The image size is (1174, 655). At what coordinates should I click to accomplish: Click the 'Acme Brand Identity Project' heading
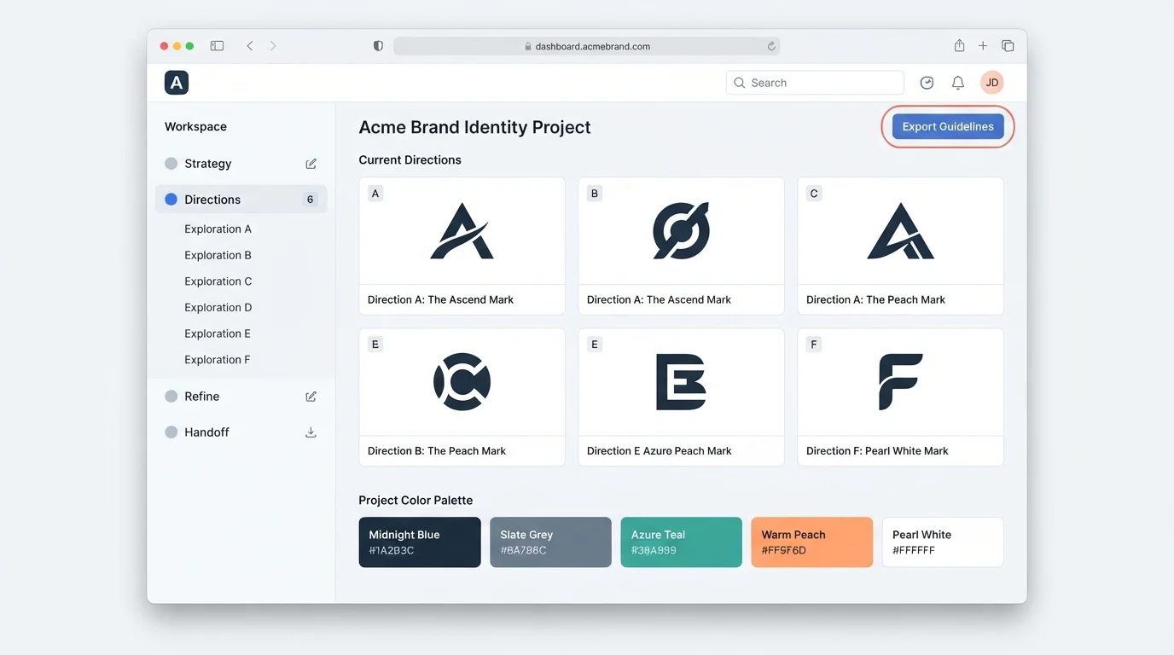click(474, 127)
